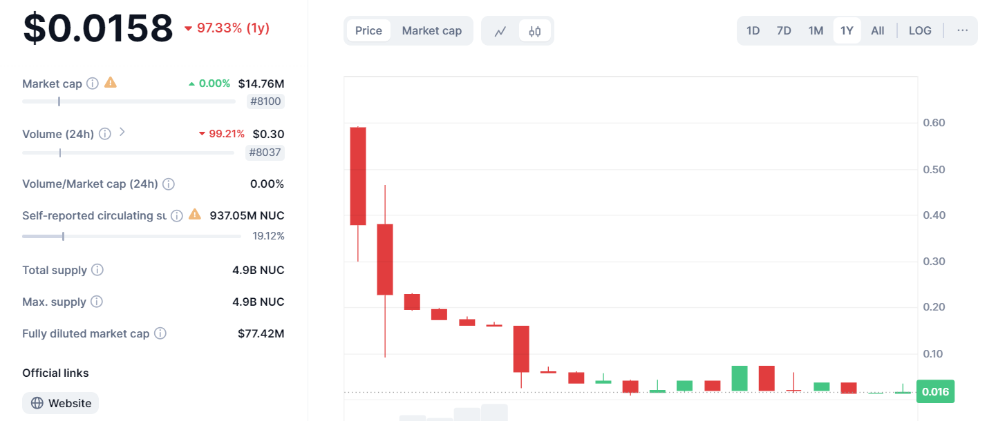The image size is (987, 421).
Task: Click the Market cap info icon
Action: tap(93, 84)
